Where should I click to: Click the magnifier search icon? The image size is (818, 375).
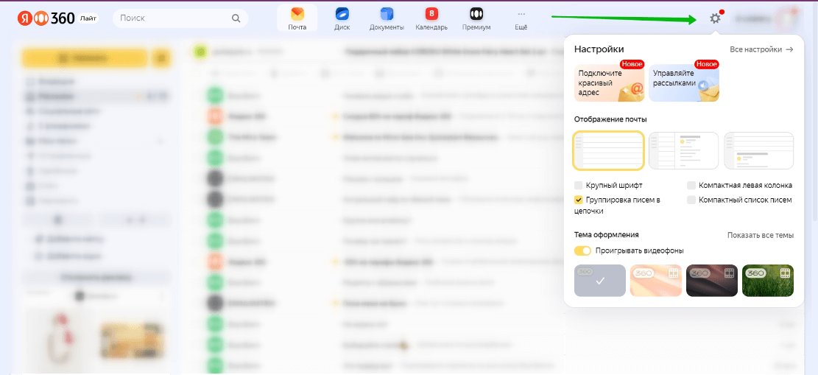click(x=236, y=18)
